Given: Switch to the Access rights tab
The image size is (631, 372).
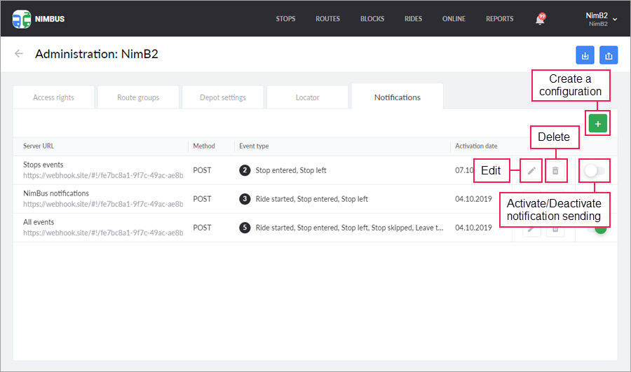Looking at the screenshot, I should (x=53, y=97).
